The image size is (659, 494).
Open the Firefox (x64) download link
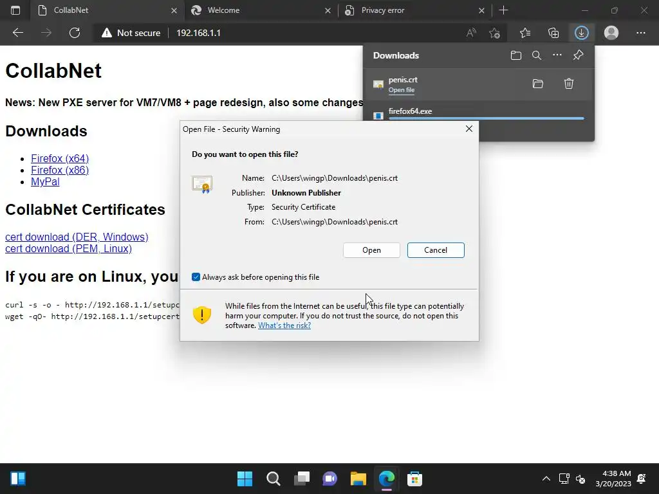point(60,158)
